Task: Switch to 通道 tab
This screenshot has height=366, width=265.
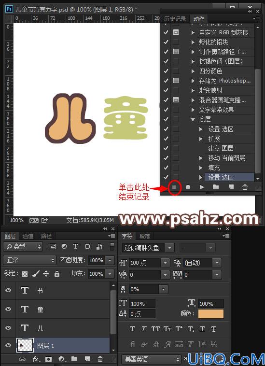Action: (x=28, y=236)
